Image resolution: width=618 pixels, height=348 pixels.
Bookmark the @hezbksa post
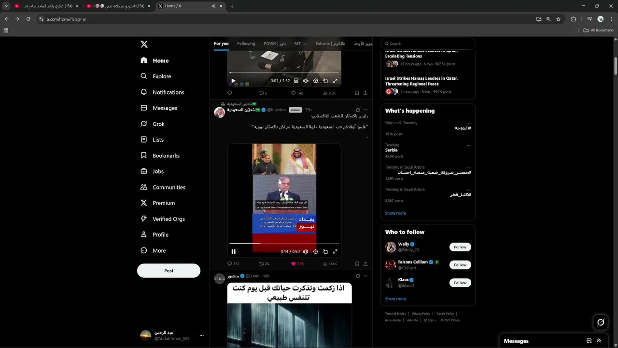(357, 264)
